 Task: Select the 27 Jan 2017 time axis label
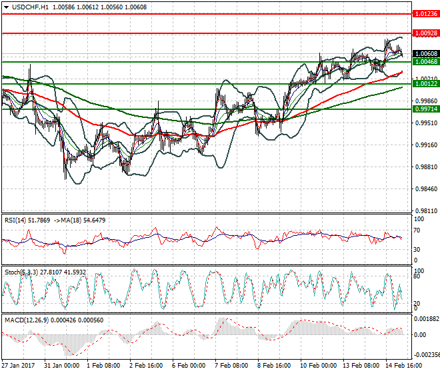tap(18, 366)
